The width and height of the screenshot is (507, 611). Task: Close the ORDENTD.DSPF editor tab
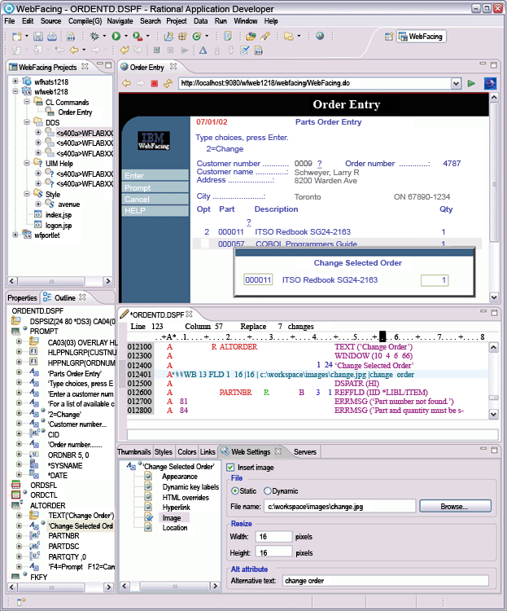pyautogui.click(x=190, y=314)
